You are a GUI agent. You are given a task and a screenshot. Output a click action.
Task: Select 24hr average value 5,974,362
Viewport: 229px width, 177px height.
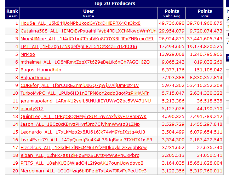173,85
